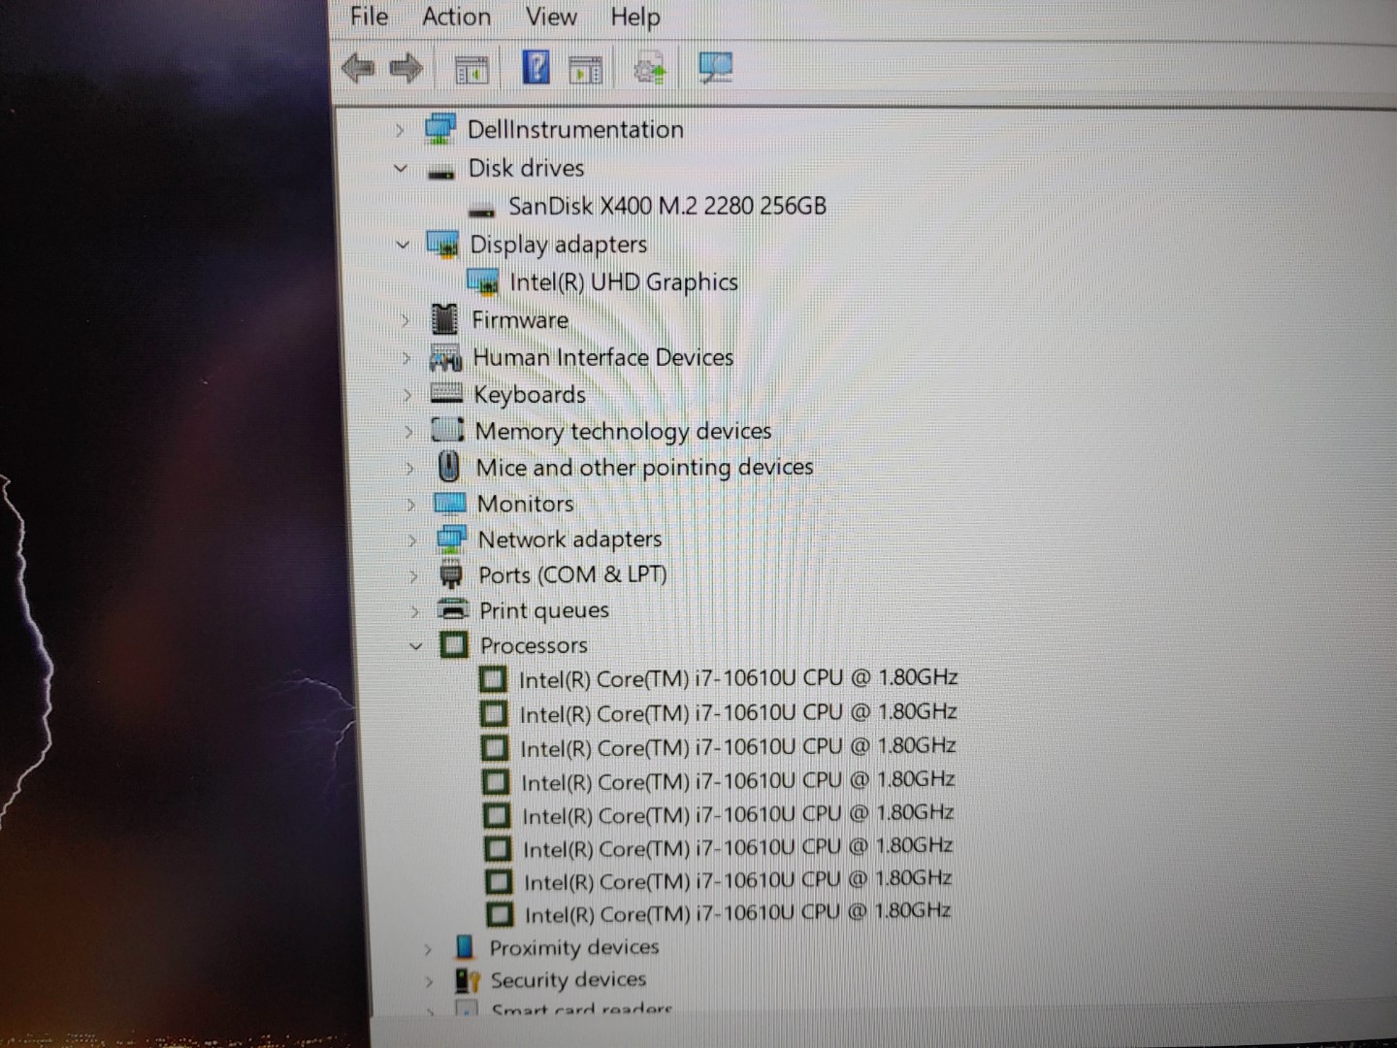Screen dimensions: 1397x1048
Task: Select the DellInstrumentation label
Action: tap(575, 129)
